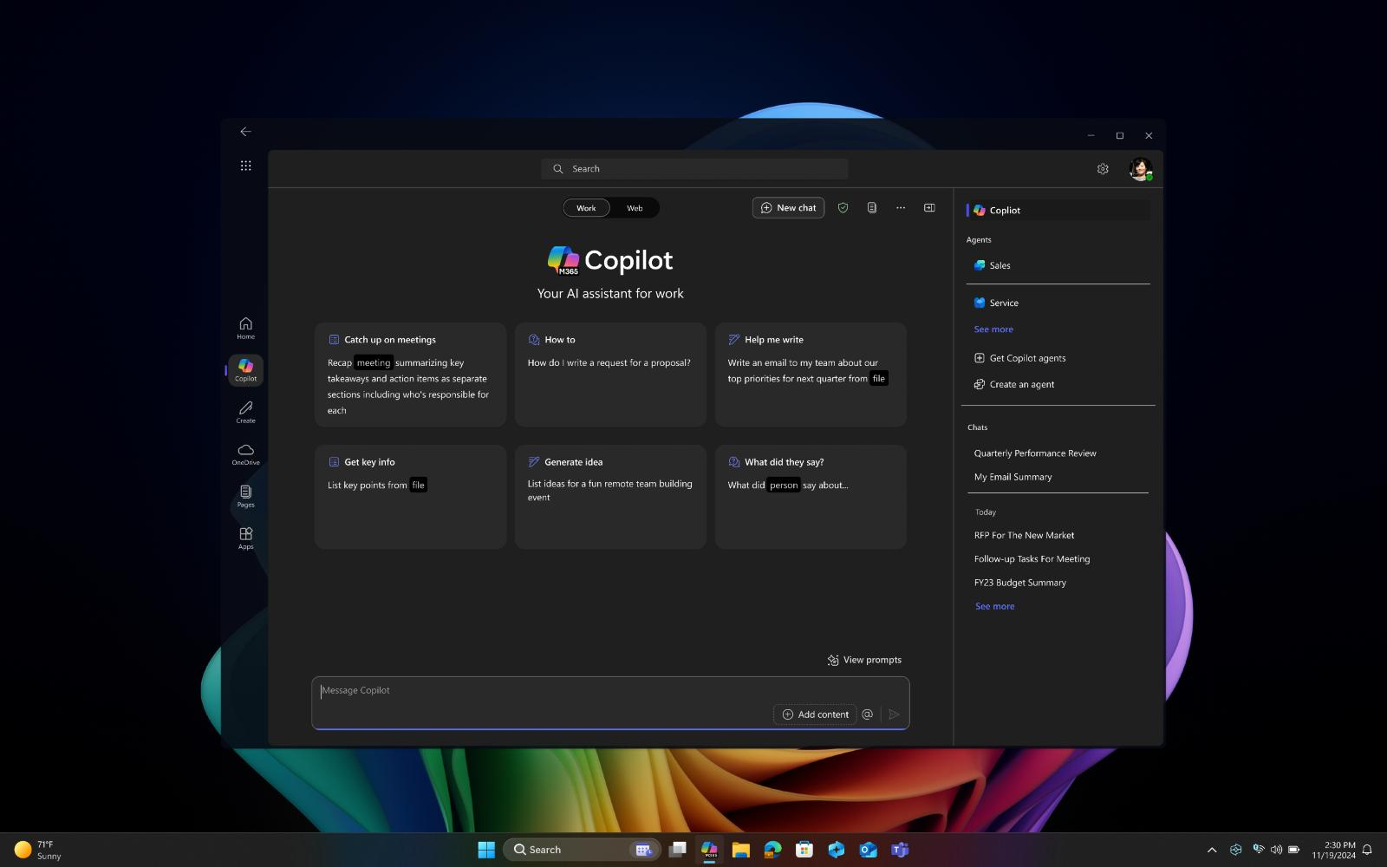
Task: Open Create in the left sidebar
Action: coord(245,412)
